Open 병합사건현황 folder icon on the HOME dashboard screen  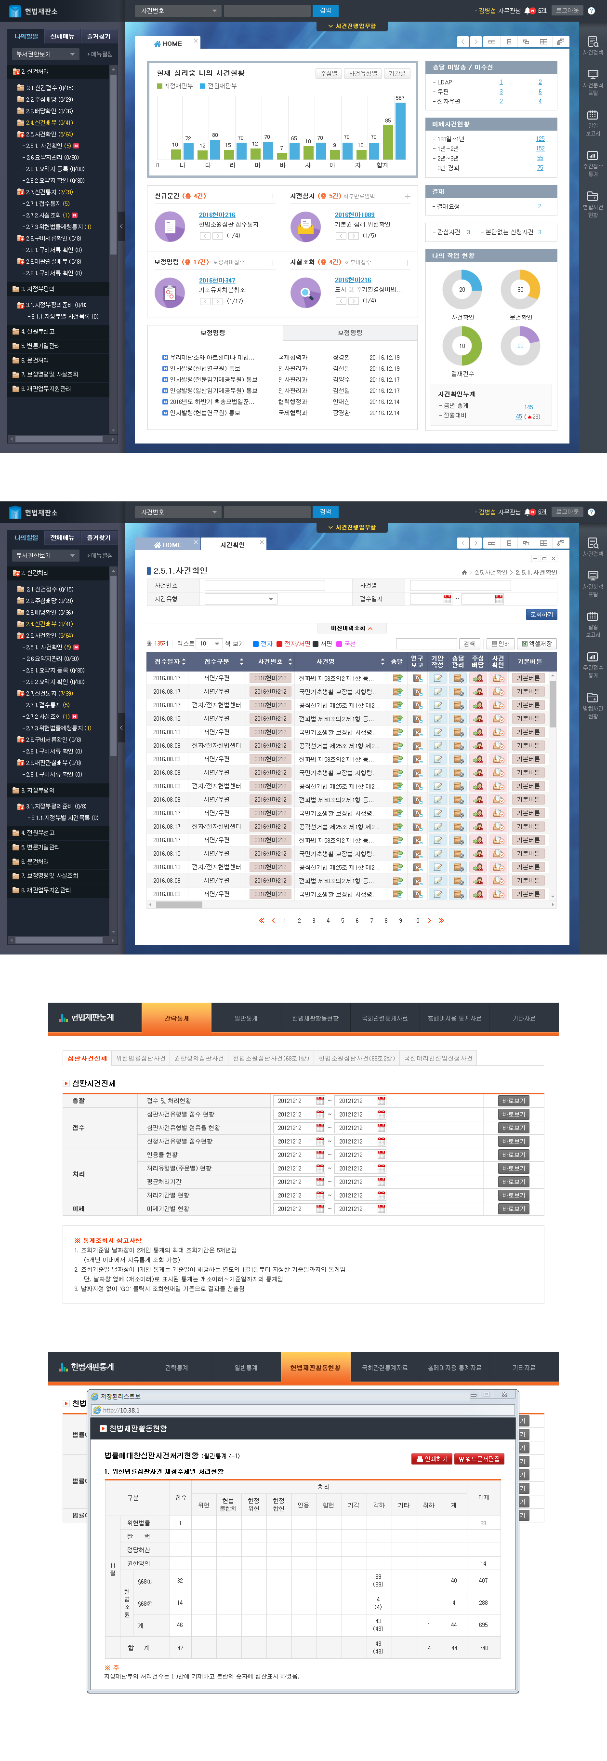pyautogui.click(x=592, y=196)
